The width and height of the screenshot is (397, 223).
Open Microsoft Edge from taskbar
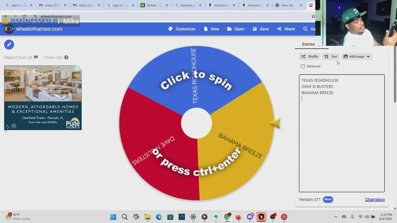point(159,217)
